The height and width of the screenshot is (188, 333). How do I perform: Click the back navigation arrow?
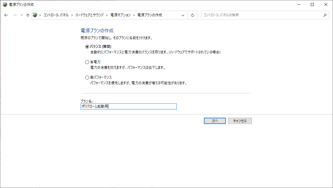pyautogui.click(x=6, y=15)
